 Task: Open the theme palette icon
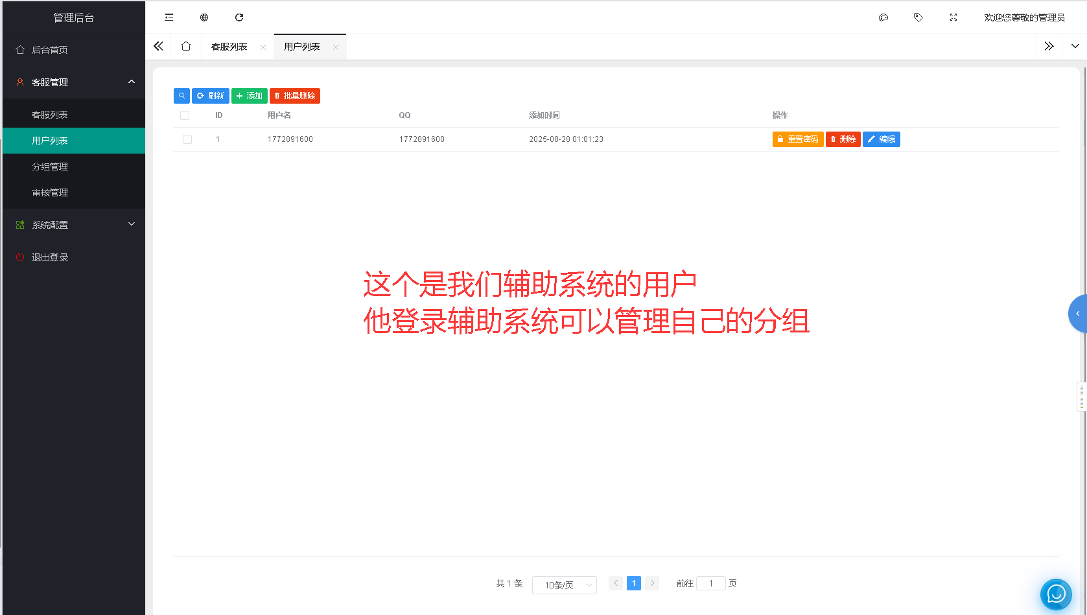883,17
